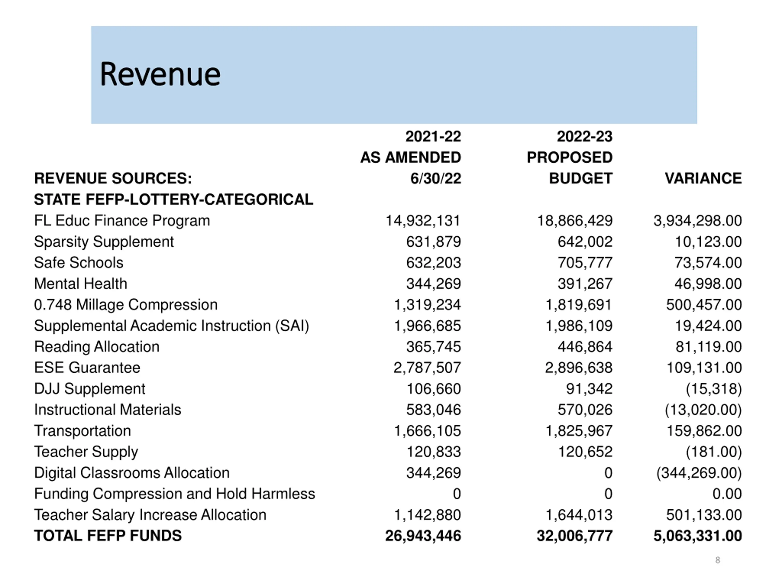Image resolution: width=782 pixels, height=587 pixels.
Task: Click value 2,787,507
Action: 427,368
